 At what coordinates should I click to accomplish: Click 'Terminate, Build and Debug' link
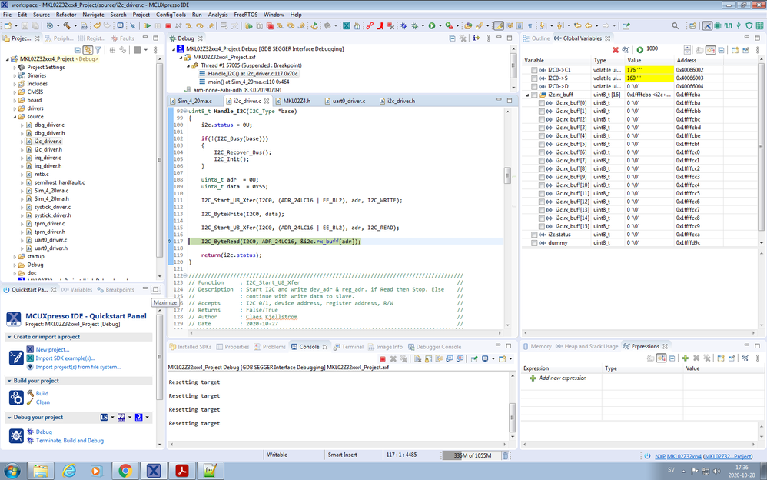(x=69, y=441)
